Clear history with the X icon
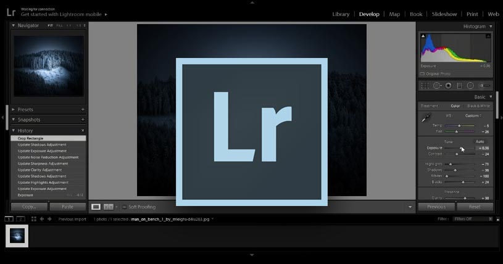The image size is (503, 264). [83, 131]
